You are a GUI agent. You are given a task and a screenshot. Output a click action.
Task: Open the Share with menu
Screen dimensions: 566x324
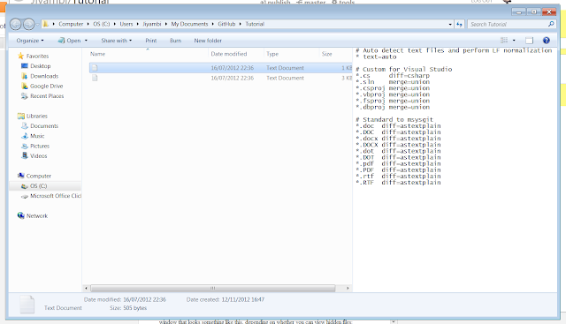pos(116,41)
